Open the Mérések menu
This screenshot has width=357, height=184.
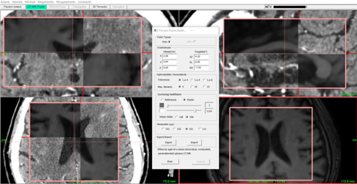point(30,2)
